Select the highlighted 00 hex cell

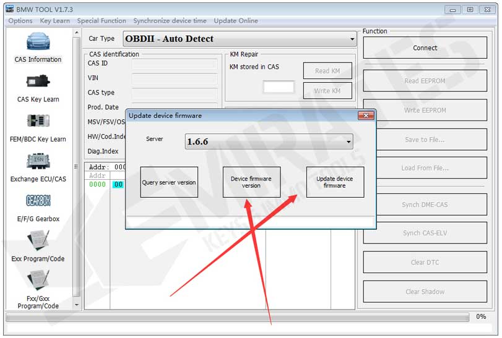[118, 184]
